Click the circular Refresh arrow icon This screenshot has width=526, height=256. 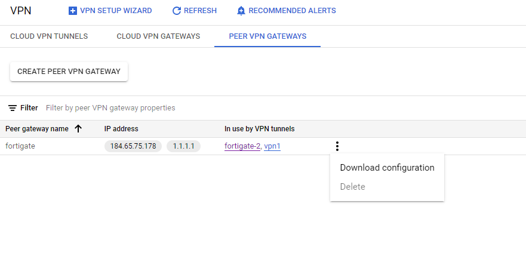coord(176,11)
